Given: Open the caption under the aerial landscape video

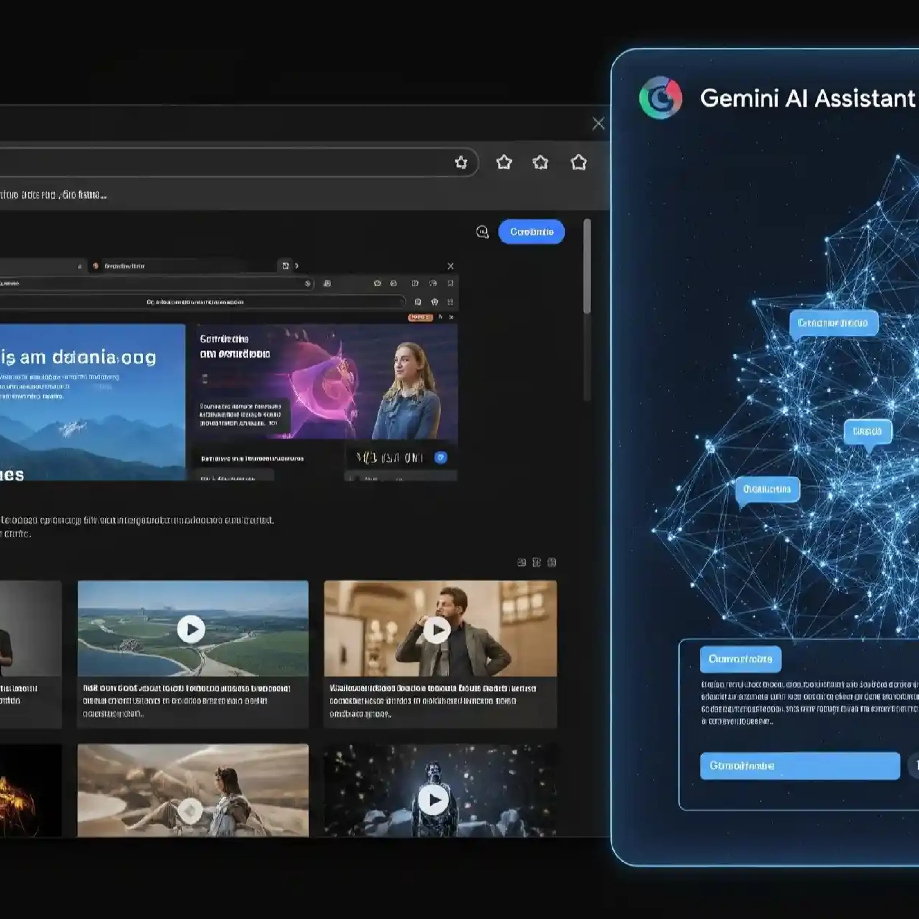Looking at the screenshot, I should pos(186,701).
